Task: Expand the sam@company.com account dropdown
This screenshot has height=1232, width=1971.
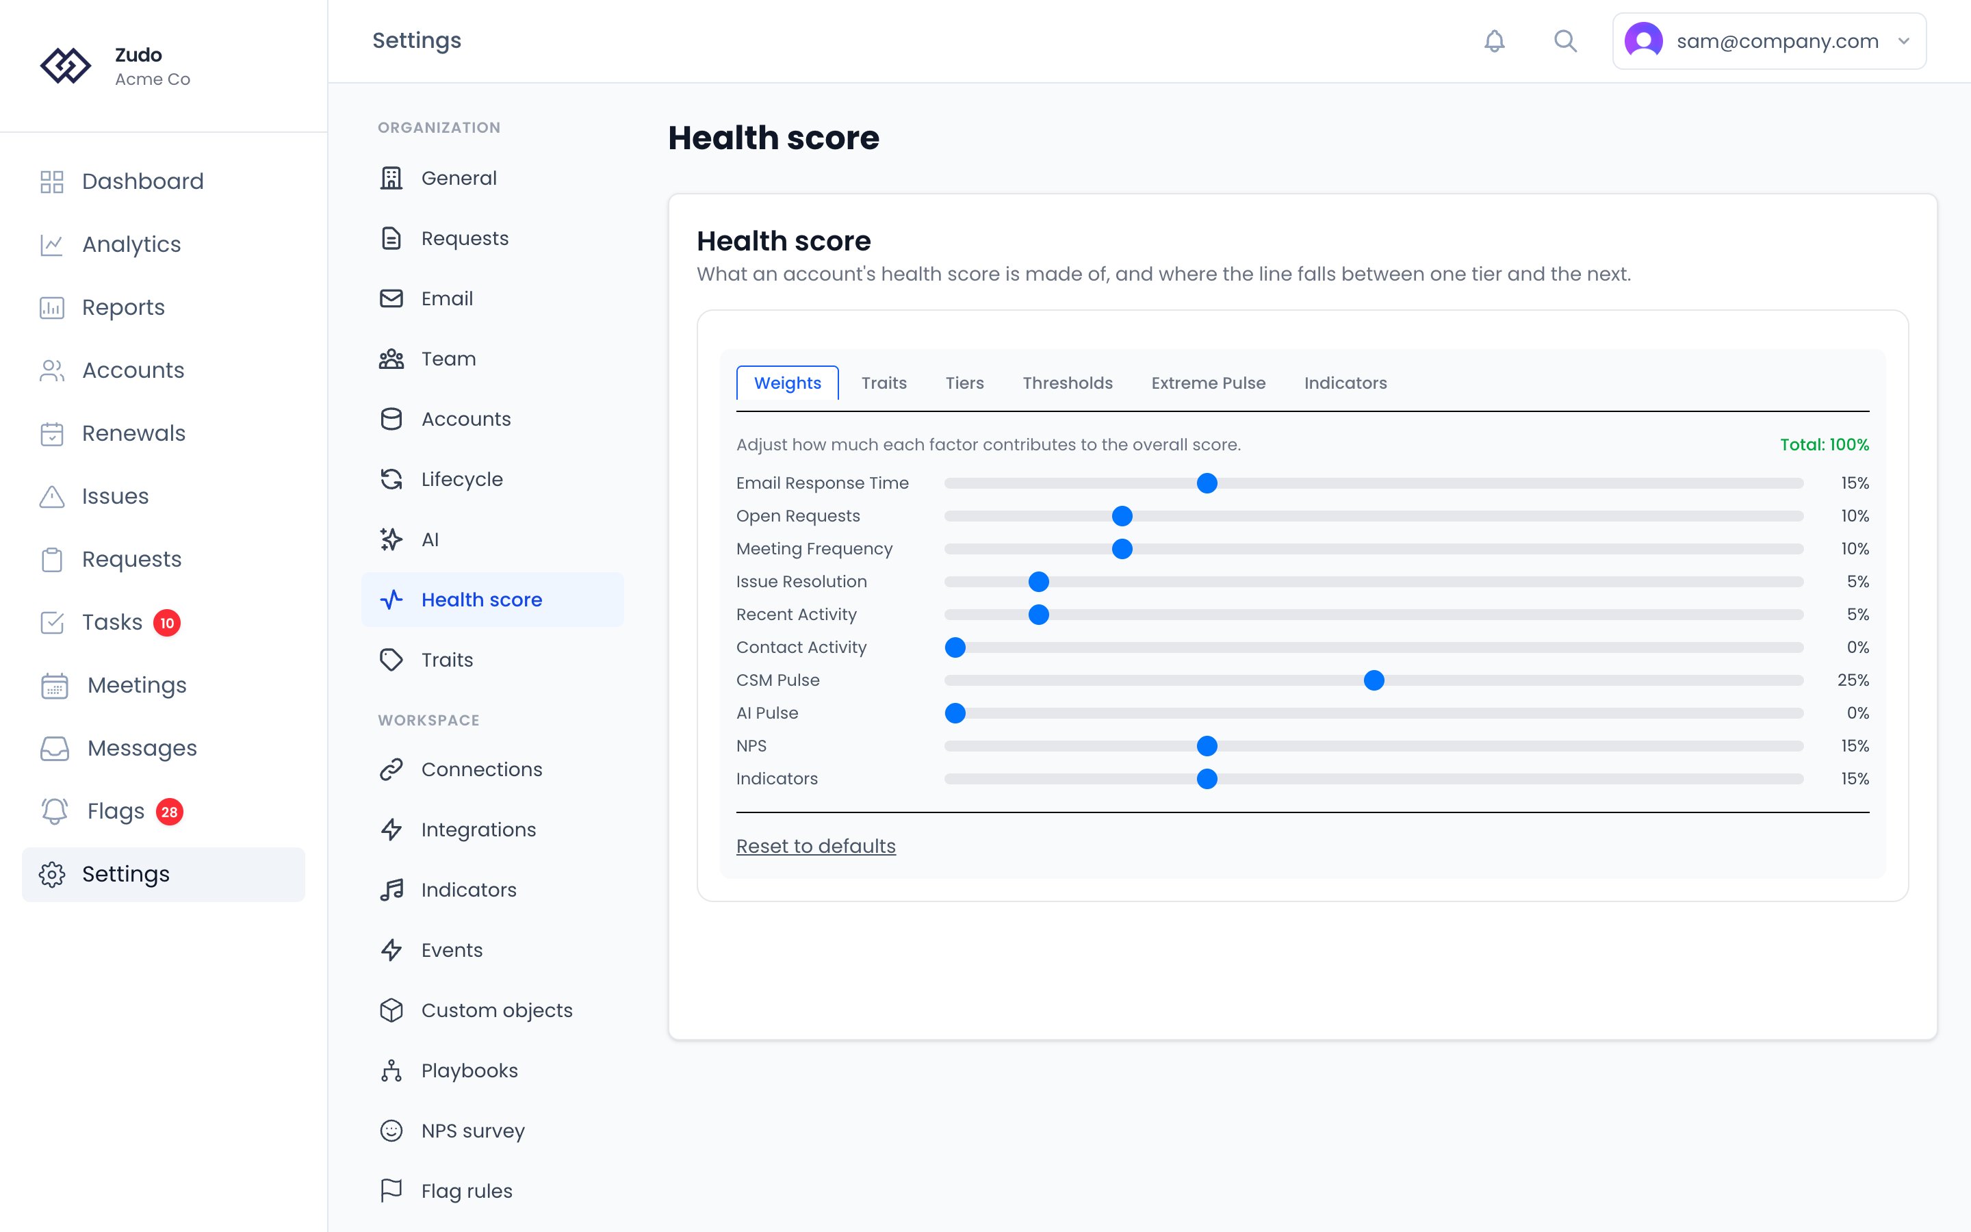Action: (x=1769, y=41)
